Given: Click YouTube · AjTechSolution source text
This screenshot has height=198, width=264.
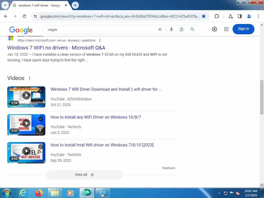Looking at the screenshot, I should [x=71, y=99].
